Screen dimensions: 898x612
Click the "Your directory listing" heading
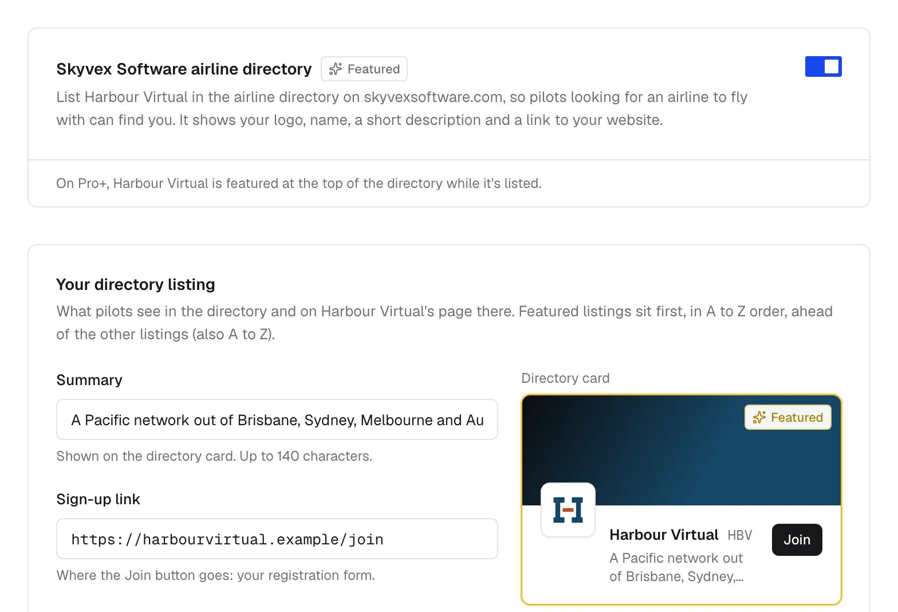136,284
